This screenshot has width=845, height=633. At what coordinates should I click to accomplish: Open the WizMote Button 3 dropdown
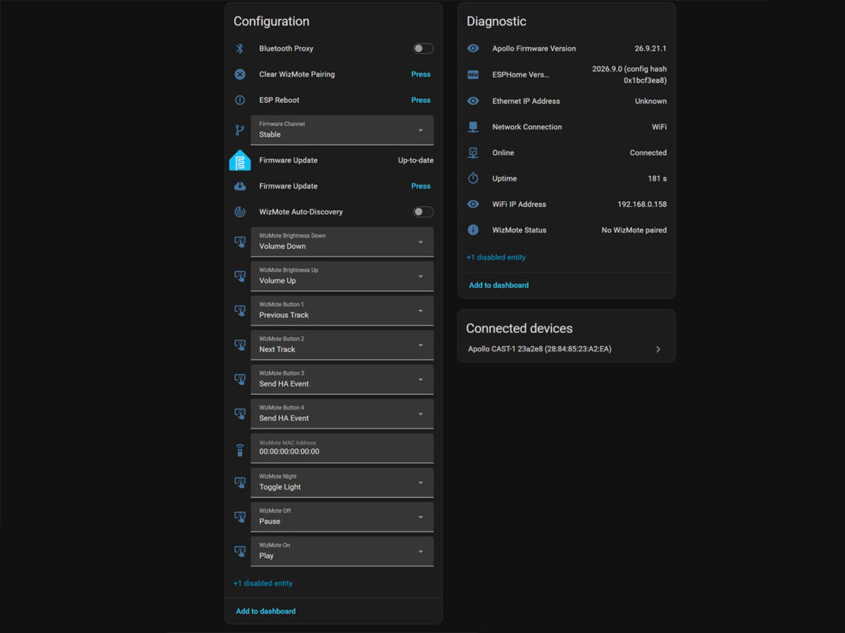click(342, 380)
